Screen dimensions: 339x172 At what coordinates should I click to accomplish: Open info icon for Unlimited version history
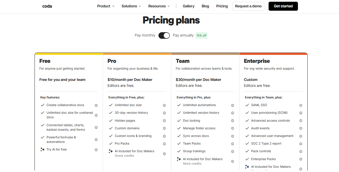[232, 113]
